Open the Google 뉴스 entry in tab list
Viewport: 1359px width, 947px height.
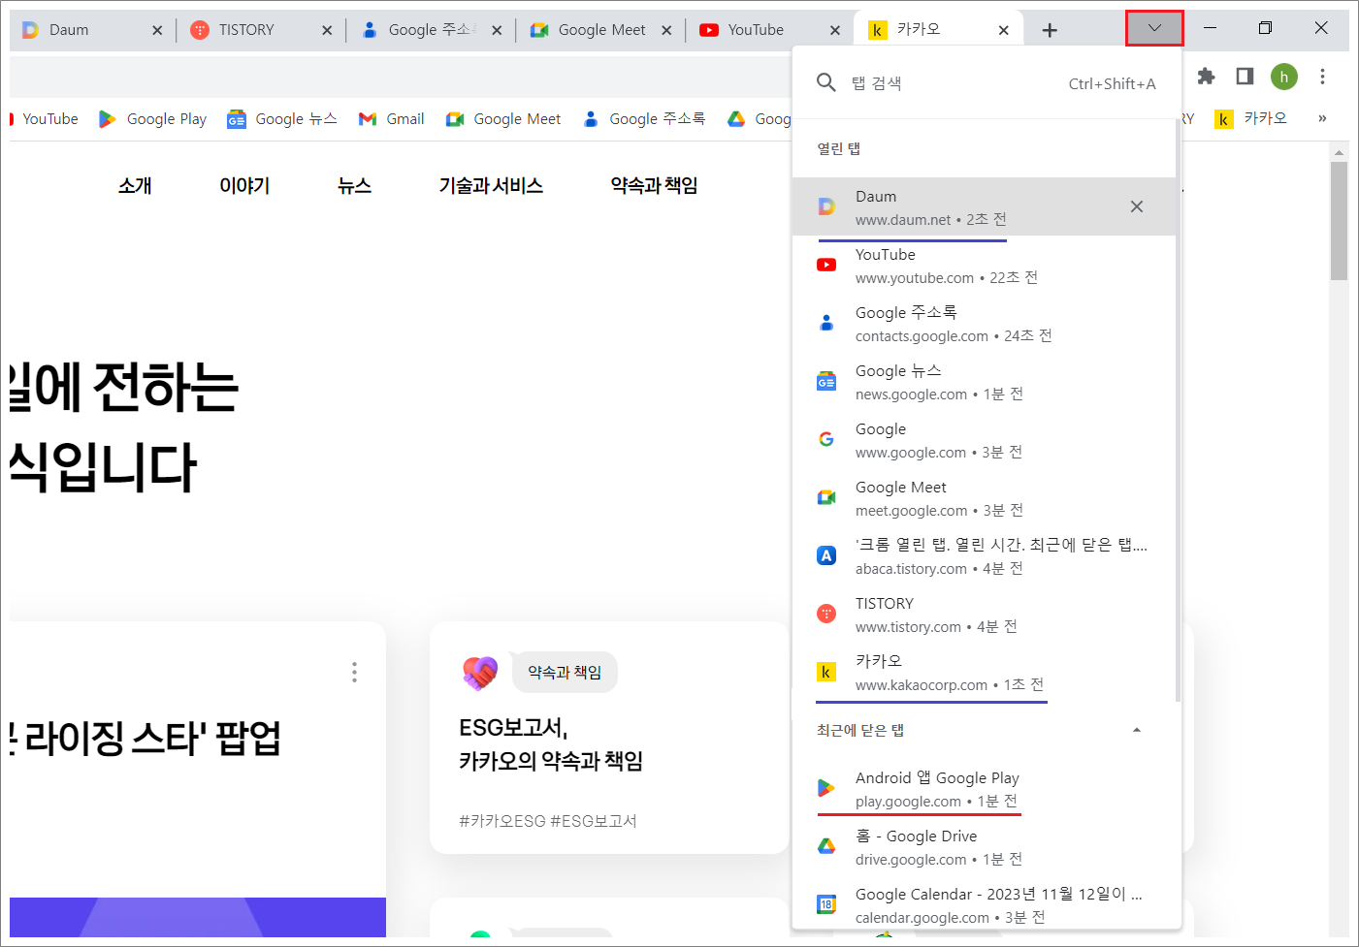click(984, 381)
